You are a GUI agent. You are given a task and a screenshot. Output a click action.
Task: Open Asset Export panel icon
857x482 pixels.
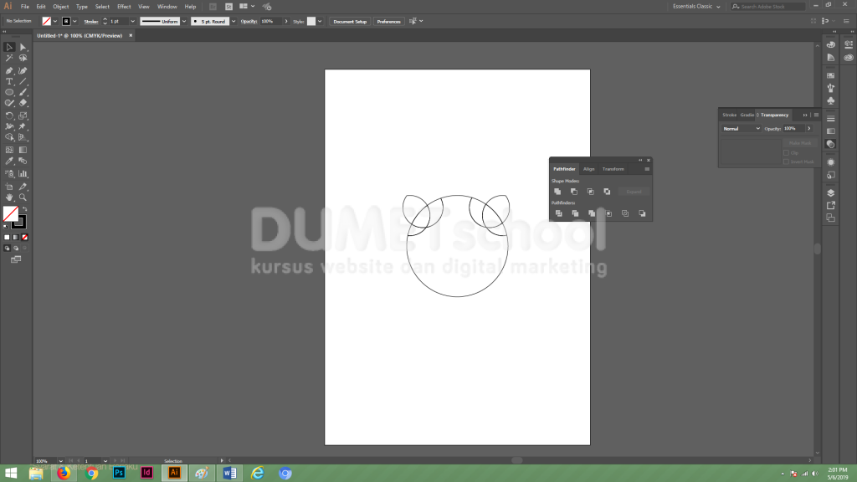831,206
